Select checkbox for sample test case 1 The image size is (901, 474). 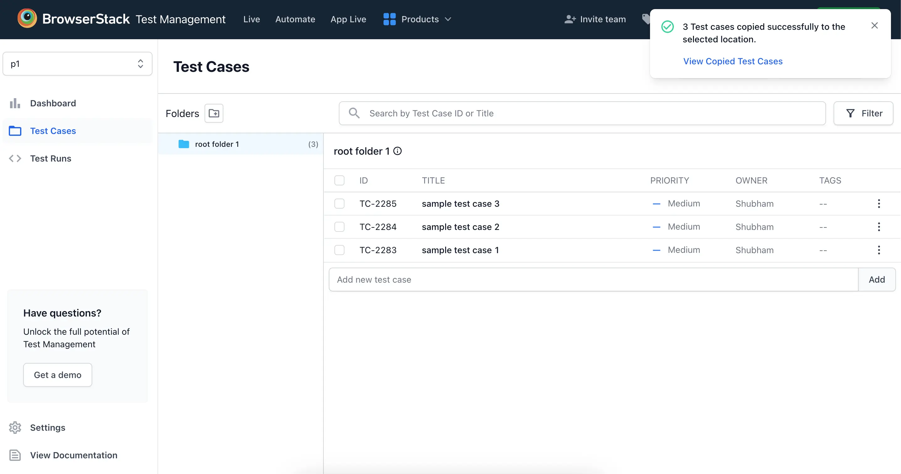339,250
